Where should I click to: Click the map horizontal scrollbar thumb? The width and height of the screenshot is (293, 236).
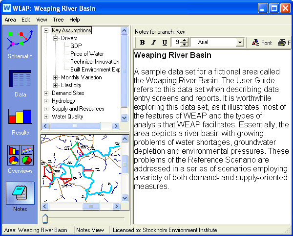coord(91,207)
